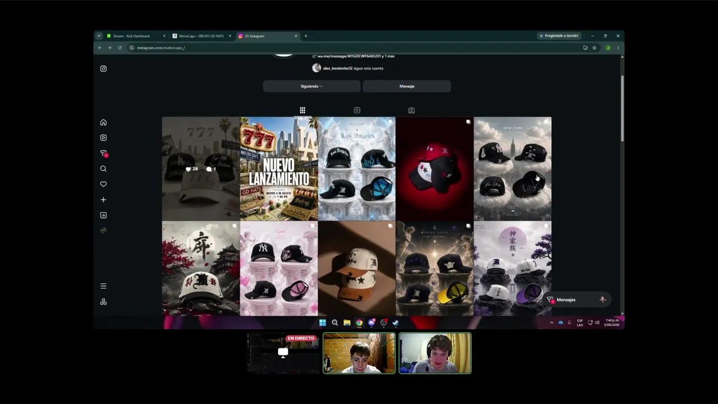Switch ESP LAA keyboard language

point(580,323)
